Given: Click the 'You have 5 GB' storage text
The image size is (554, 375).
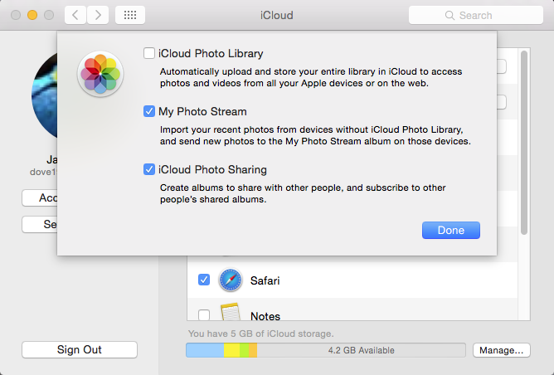Looking at the screenshot, I should (x=260, y=334).
